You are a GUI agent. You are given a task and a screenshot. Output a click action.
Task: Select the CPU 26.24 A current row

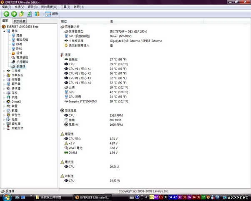92,167
